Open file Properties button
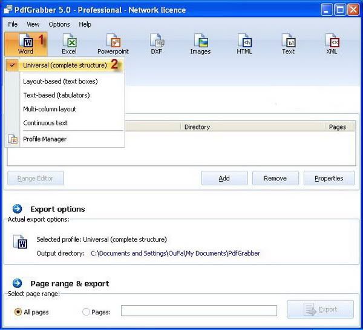Image resolution: width=363 pixels, height=330 pixels. tap(329, 178)
